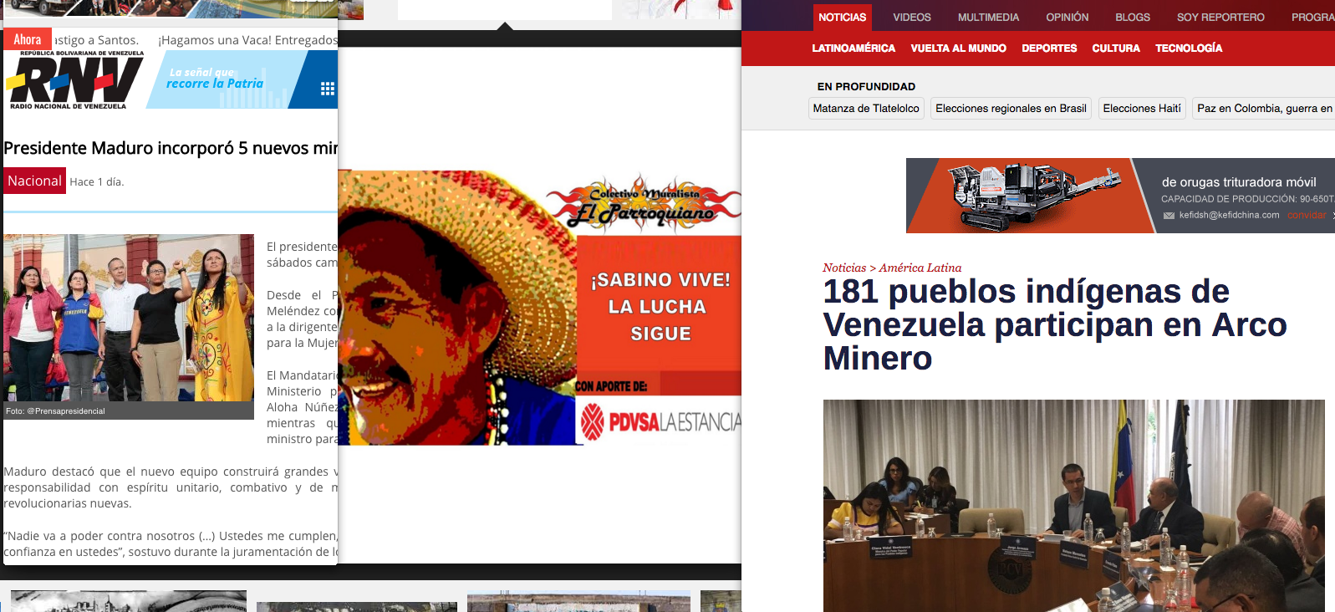This screenshot has height=612, width=1335.
Task: Select CULTURA section
Action: tap(1115, 48)
